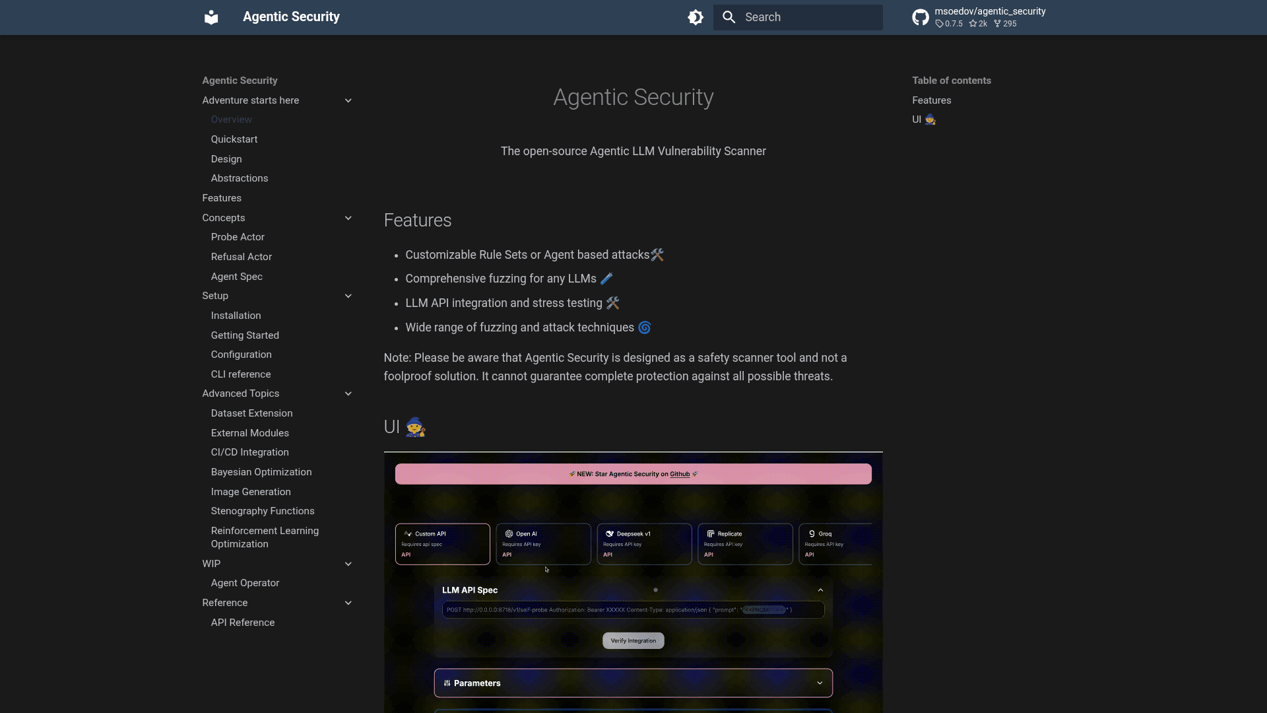The width and height of the screenshot is (1267, 713).
Task: Open the Probe Actor page
Action: (x=238, y=237)
